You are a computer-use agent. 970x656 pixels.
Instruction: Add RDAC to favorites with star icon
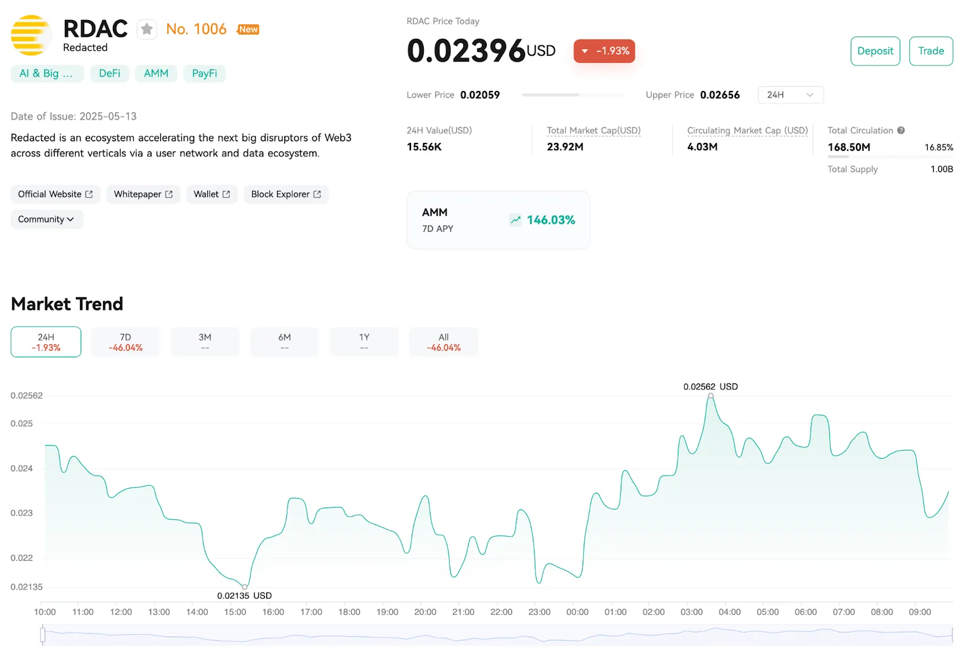(147, 29)
